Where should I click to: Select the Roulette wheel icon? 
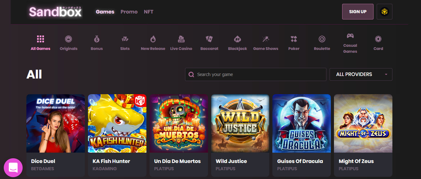322,39
